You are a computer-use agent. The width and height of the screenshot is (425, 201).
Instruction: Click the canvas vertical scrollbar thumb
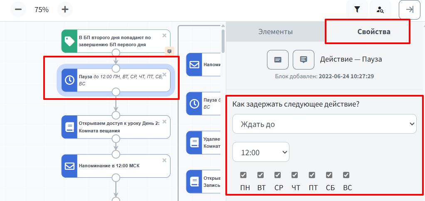[223, 41]
